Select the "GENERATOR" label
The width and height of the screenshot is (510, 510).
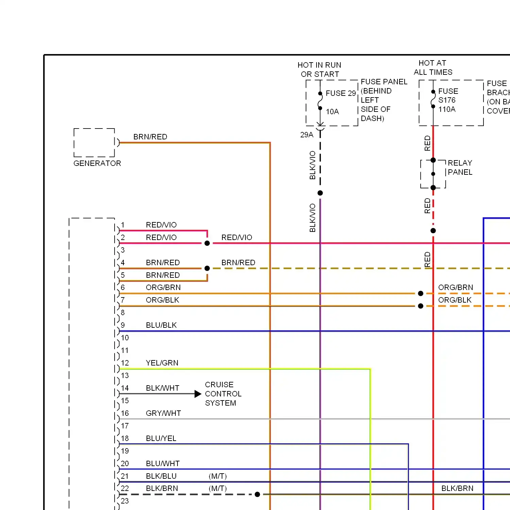tap(97, 163)
